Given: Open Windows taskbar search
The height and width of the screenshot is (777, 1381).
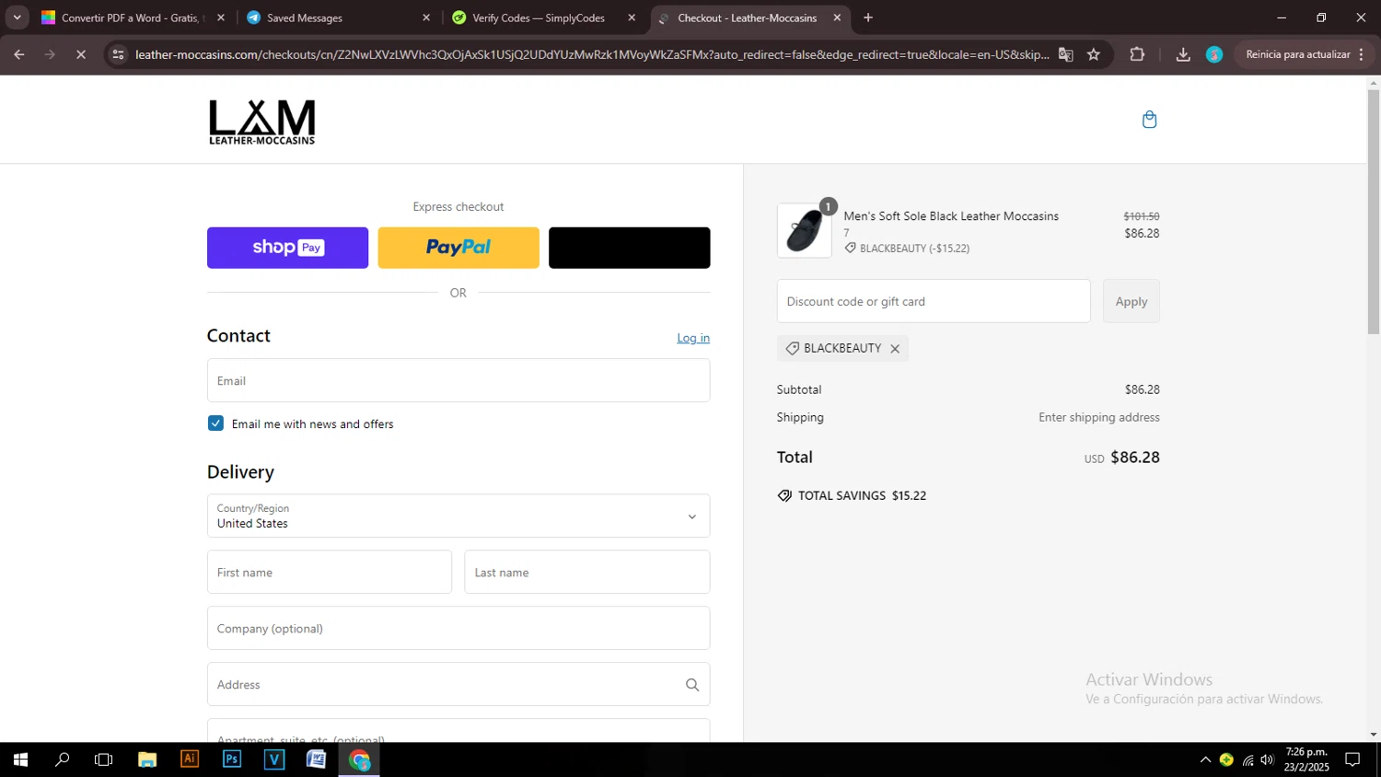Looking at the screenshot, I should click(x=63, y=760).
